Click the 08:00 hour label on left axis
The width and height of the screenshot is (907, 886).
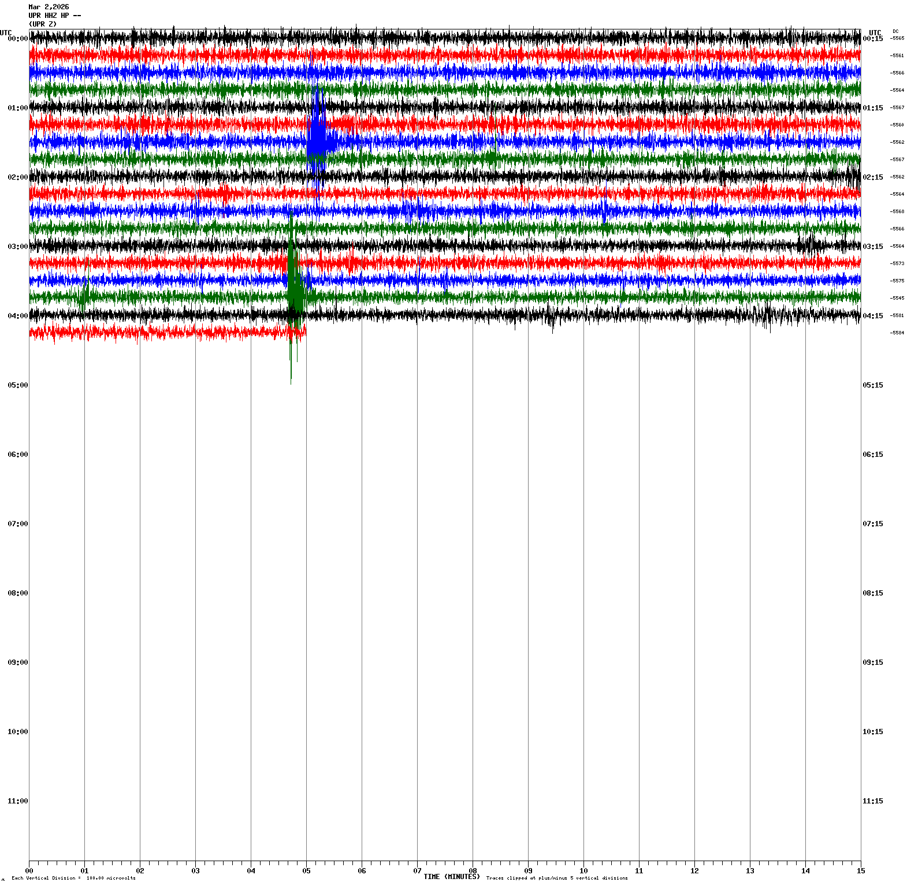(x=17, y=593)
